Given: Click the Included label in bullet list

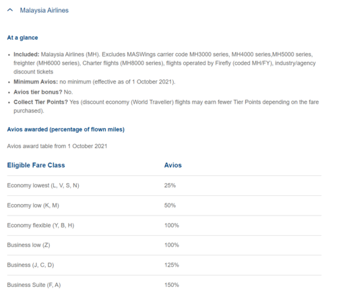Looking at the screenshot, I should coord(26,55).
